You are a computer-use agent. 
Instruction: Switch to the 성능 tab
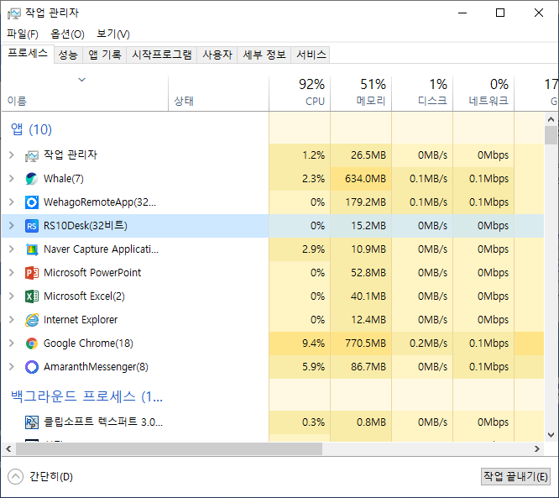click(x=68, y=55)
